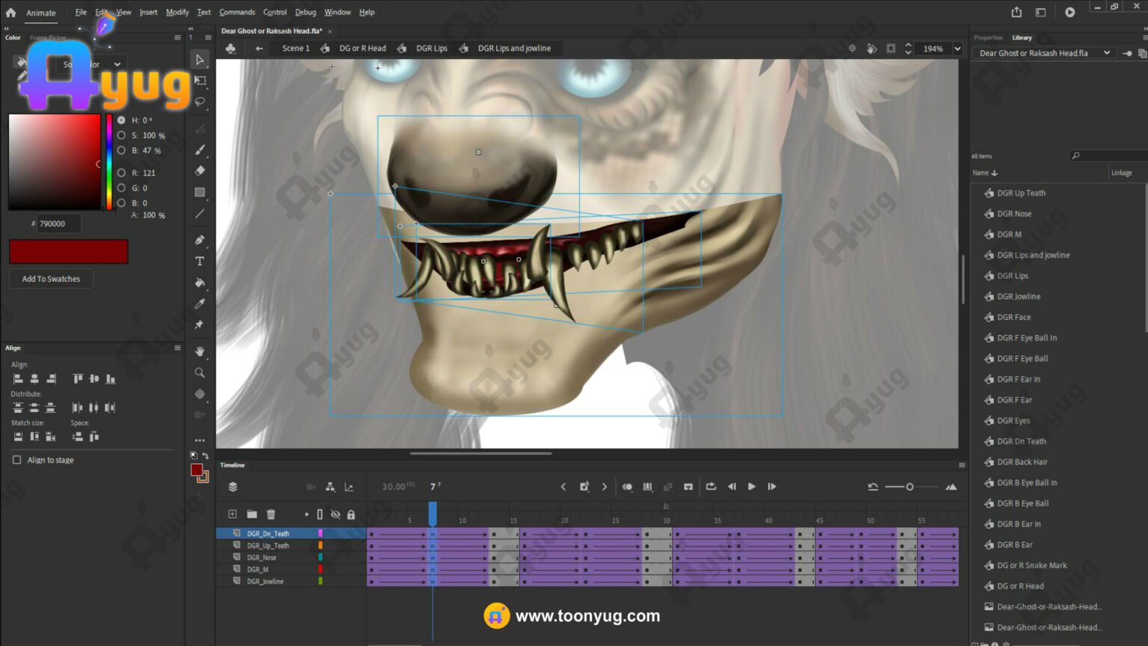The width and height of the screenshot is (1148, 646).
Task: Click the rainbow hue slider bar
Action: [109, 161]
